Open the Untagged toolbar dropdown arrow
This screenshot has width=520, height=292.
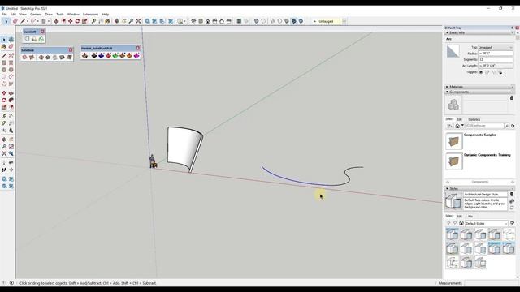pos(344,21)
